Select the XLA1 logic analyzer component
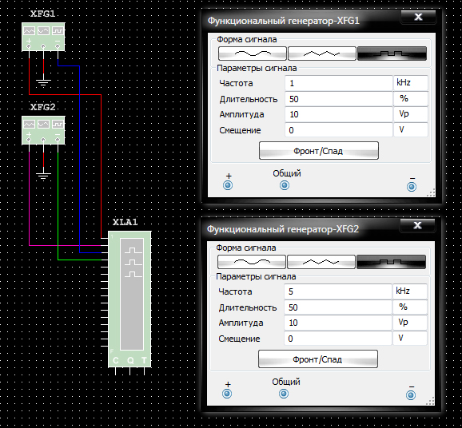This screenshot has width=462, height=428. click(129, 299)
